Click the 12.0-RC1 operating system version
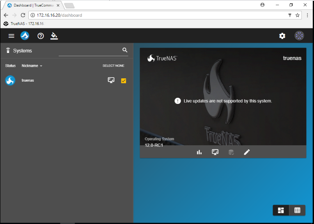Screen dimensions: 314x224 click(154, 145)
